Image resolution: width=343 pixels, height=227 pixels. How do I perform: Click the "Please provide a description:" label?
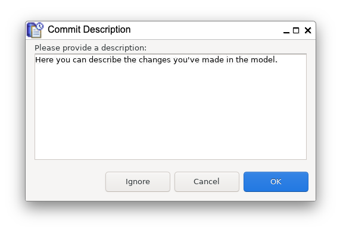pos(91,48)
